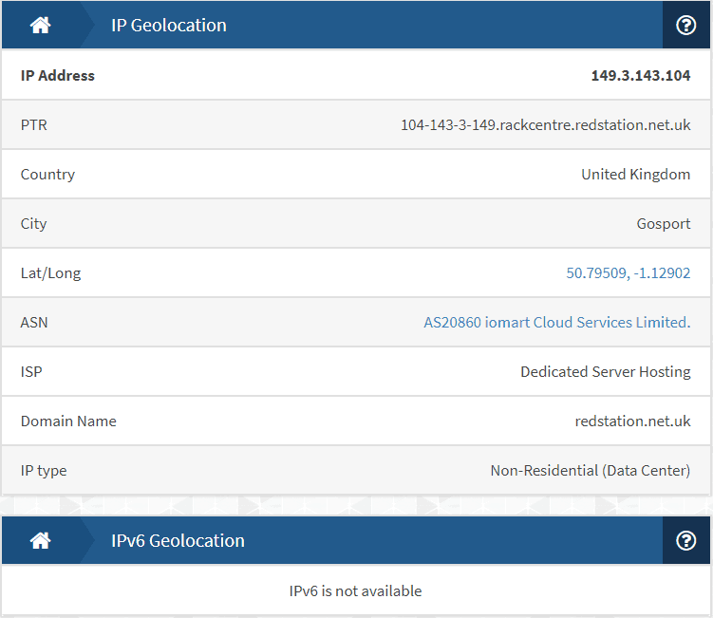Image resolution: width=713 pixels, height=618 pixels.
Task: Open help for IP Geolocation panel
Action: [685, 25]
